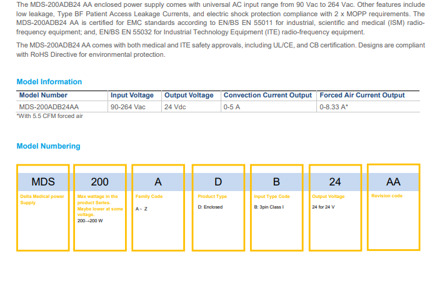Screen dimensions: 427x286
Task: Click the Family Code label
Action: click(x=148, y=197)
